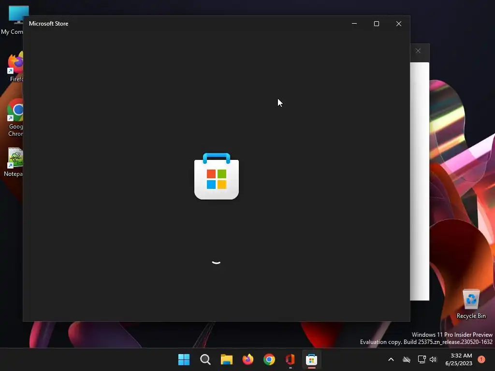Click the Microsoft Store title text
495x371 pixels.
point(49,24)
